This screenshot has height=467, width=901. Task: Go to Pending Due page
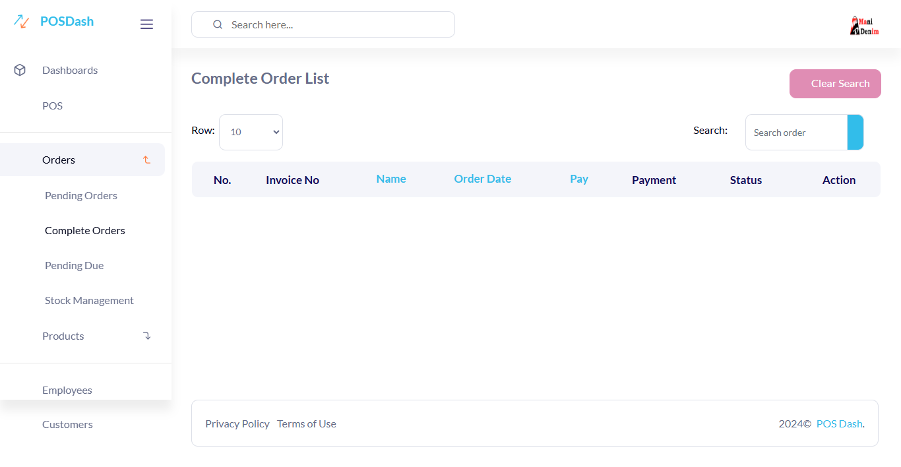pyautogui.click(x=74, y=265)
